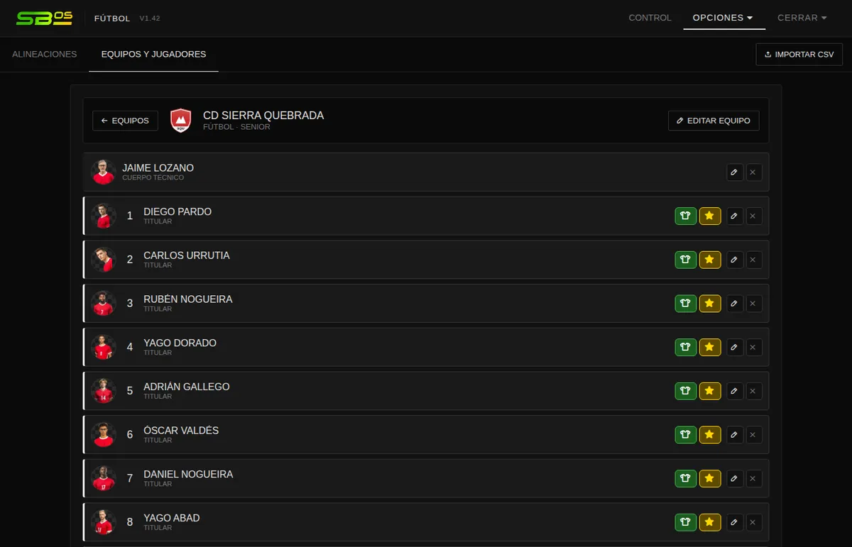Image resolution: width=852 pixels, height=547 pixels.
Task: Go to the CONTROL section
Action: tap(650, 18)
